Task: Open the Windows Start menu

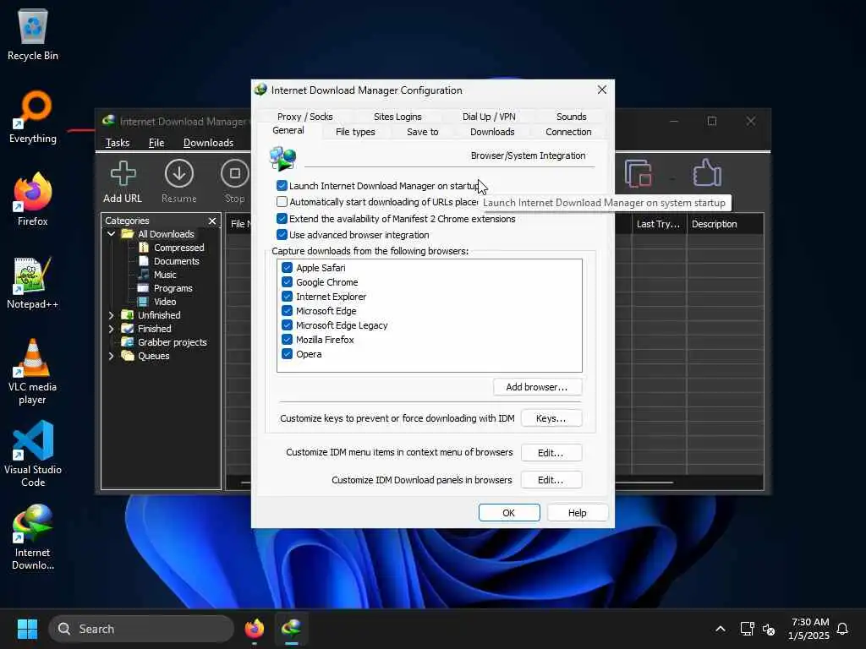Action: coord(27,629)
